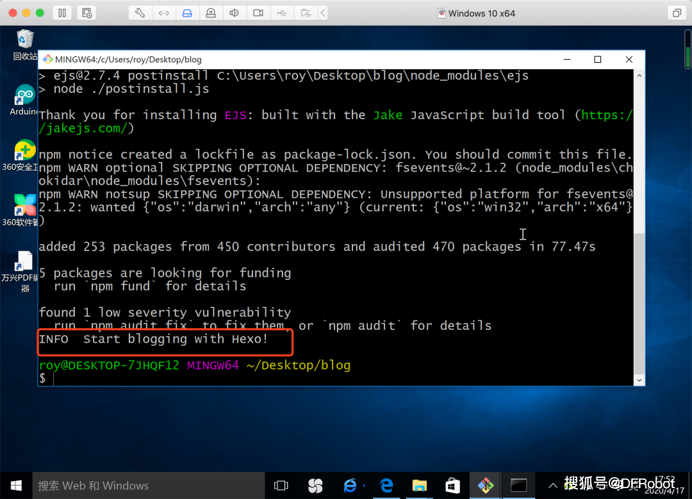Collapse the device toolbar chevron
This screenshot has height=499, width=692.
click(323, 13)
